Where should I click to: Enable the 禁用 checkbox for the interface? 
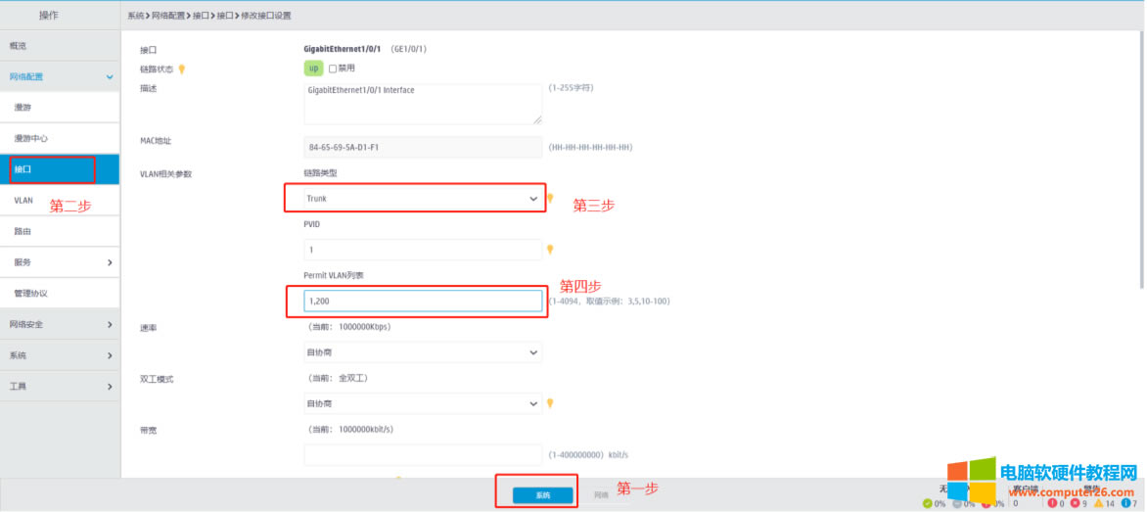(333, 69)
